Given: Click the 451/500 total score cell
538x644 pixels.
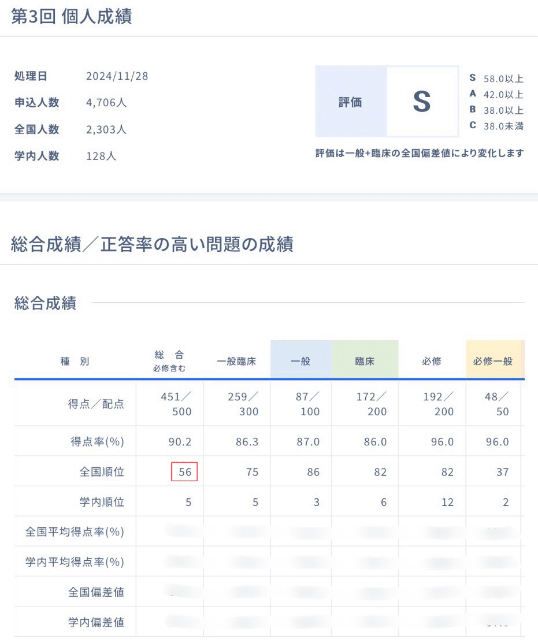Looking at the screenshot, I should click(176, 403).
